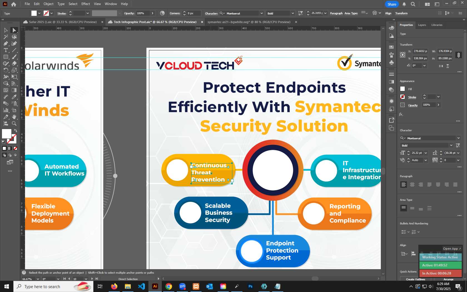Open the zoom level 66.67% dropdown
This screenshot has height=292, width=467.
click(x=38, y=279)
